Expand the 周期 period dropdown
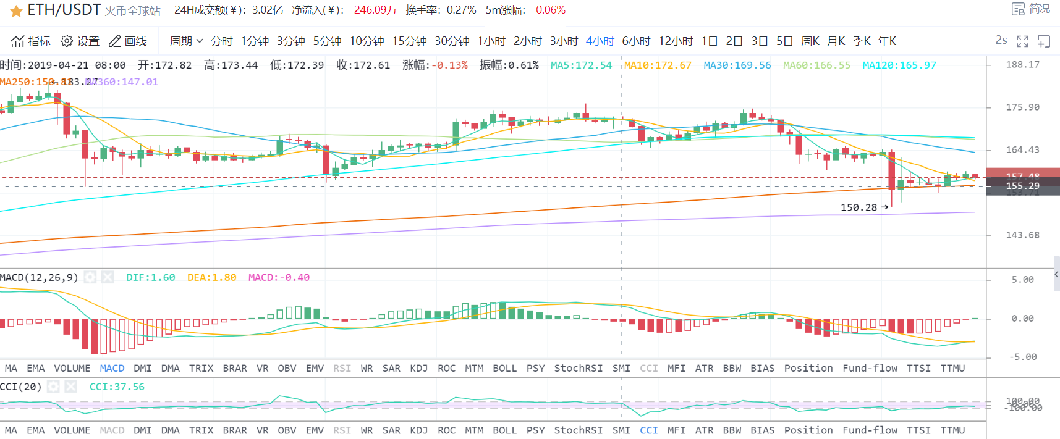Viewport: 1060px width, 439px height. pyautogui.click(x=186, y=41)
